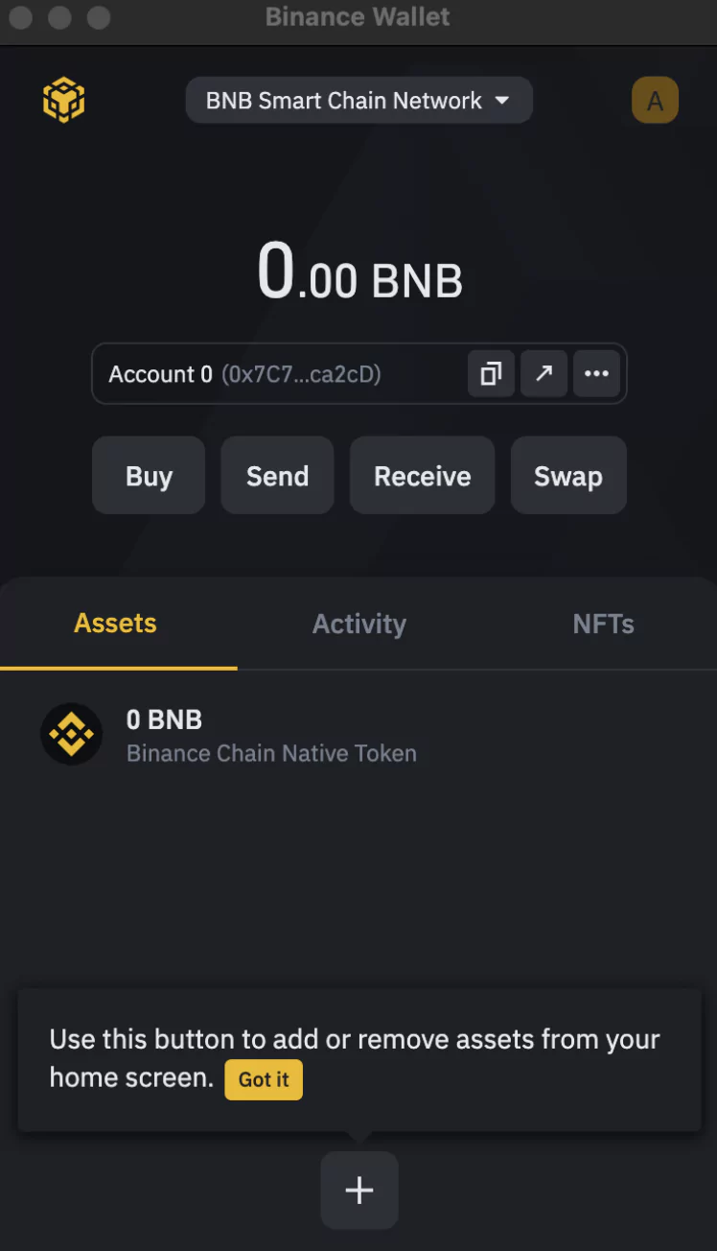717x1251 pixels.
Task: Open the Swap feature
Action: (x=568, y=476)
